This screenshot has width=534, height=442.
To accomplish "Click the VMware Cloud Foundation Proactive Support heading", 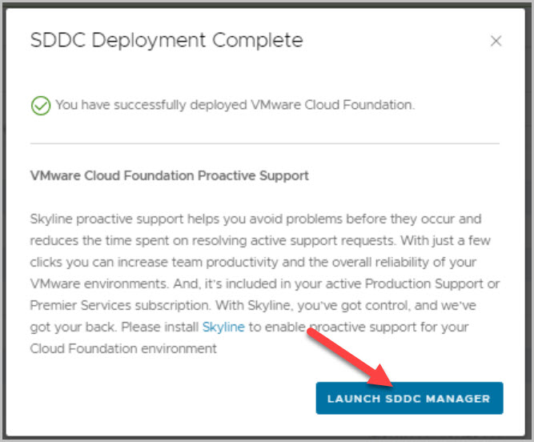I will [169, 175].
